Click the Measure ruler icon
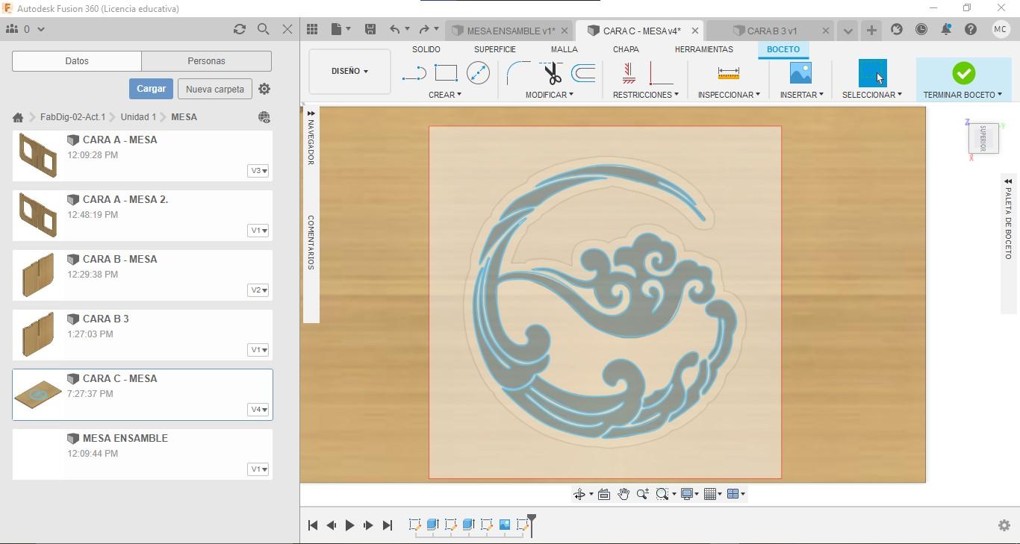The height and width of the screenshot is (544, 1020). 728,73
